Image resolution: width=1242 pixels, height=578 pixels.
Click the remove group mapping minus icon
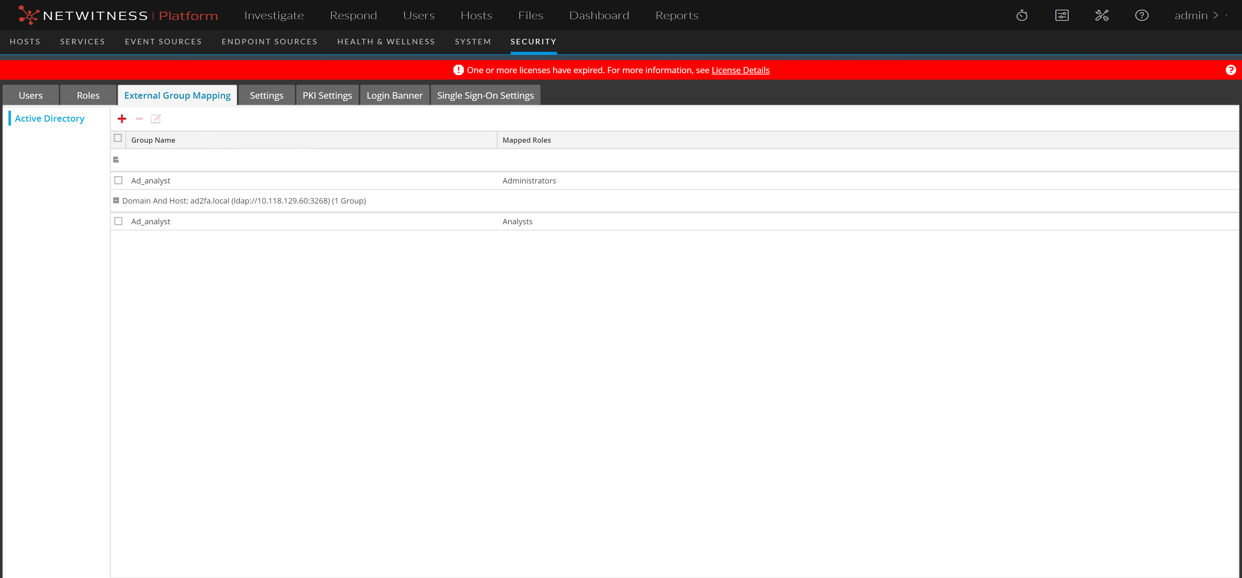point(139,118)
